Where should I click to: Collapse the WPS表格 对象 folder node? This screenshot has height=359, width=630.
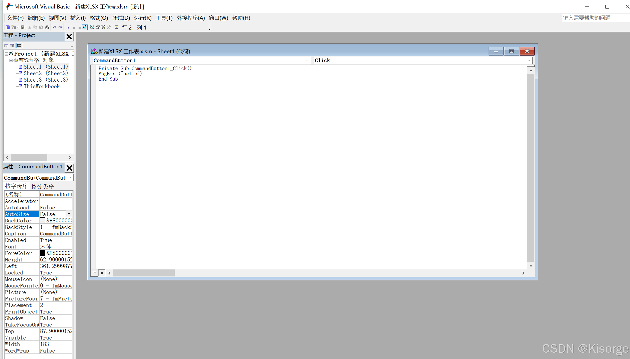[x=11, y=60]
